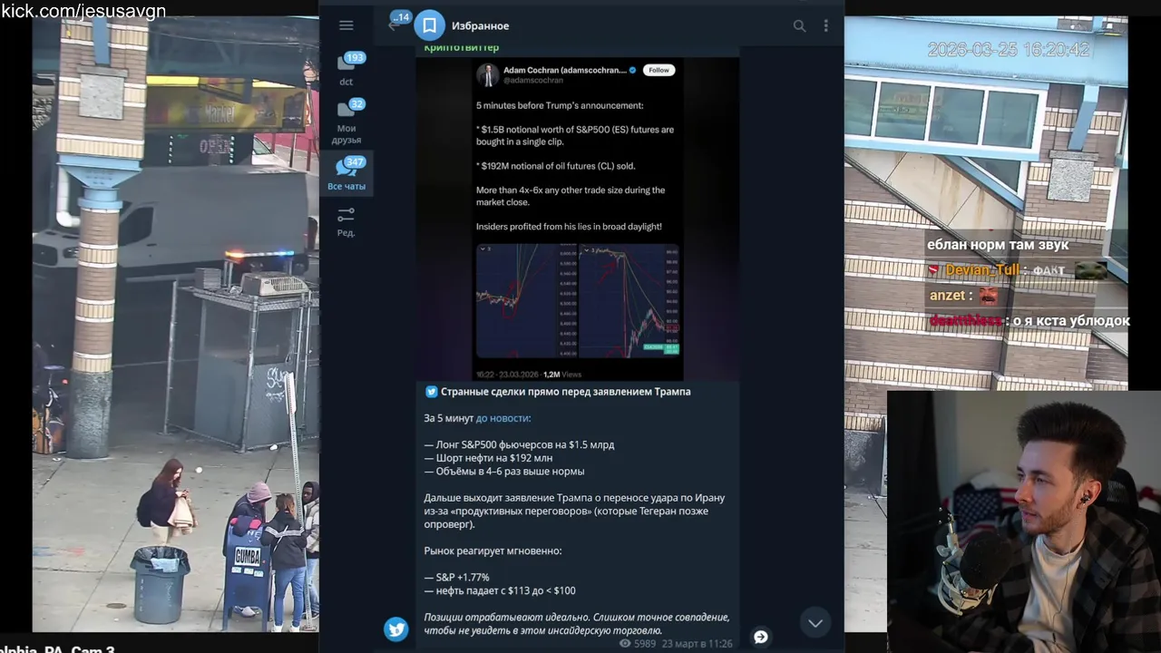
Task: Open the 'до новости' hyperlink
Action: click(503, 418)
